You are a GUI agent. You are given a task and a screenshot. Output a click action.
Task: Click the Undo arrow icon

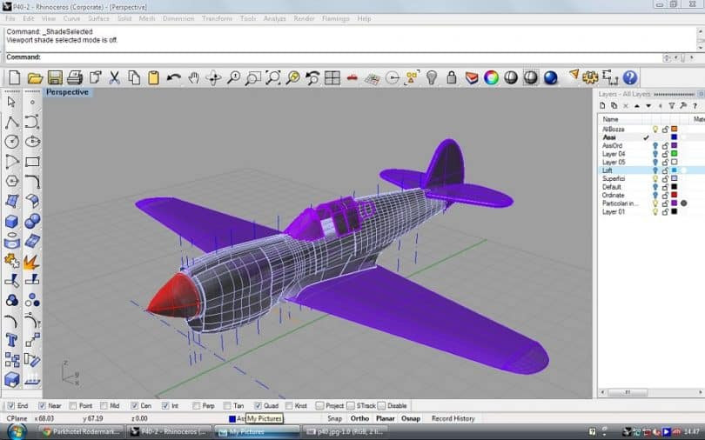tap(174, 78)
